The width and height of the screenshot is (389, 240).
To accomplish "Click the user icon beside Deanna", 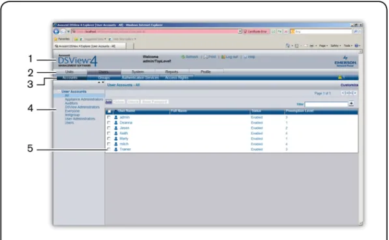I will click(115, 122).
